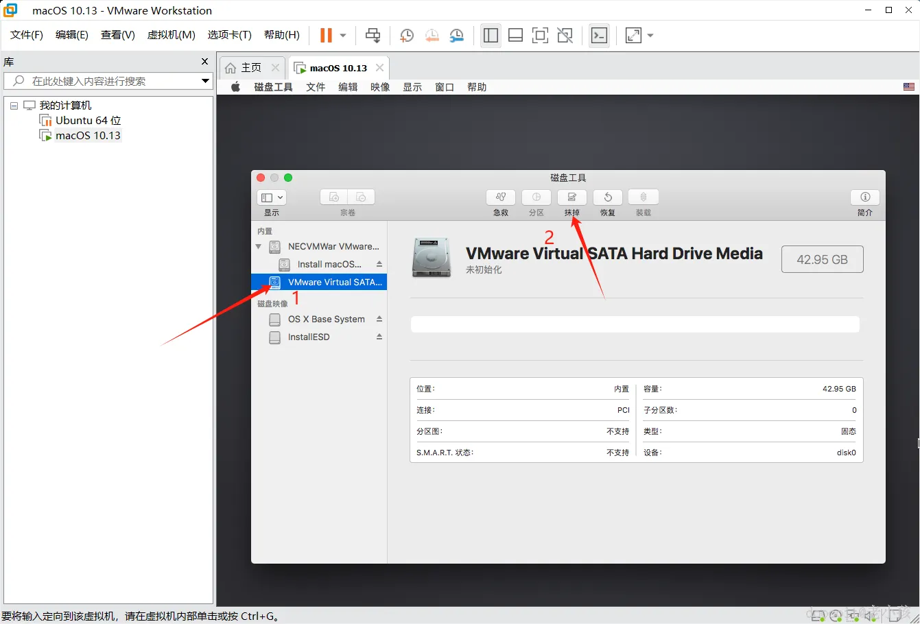Open the Info (简介) panel button
The image size is (920, 624).
pos(865,197)
